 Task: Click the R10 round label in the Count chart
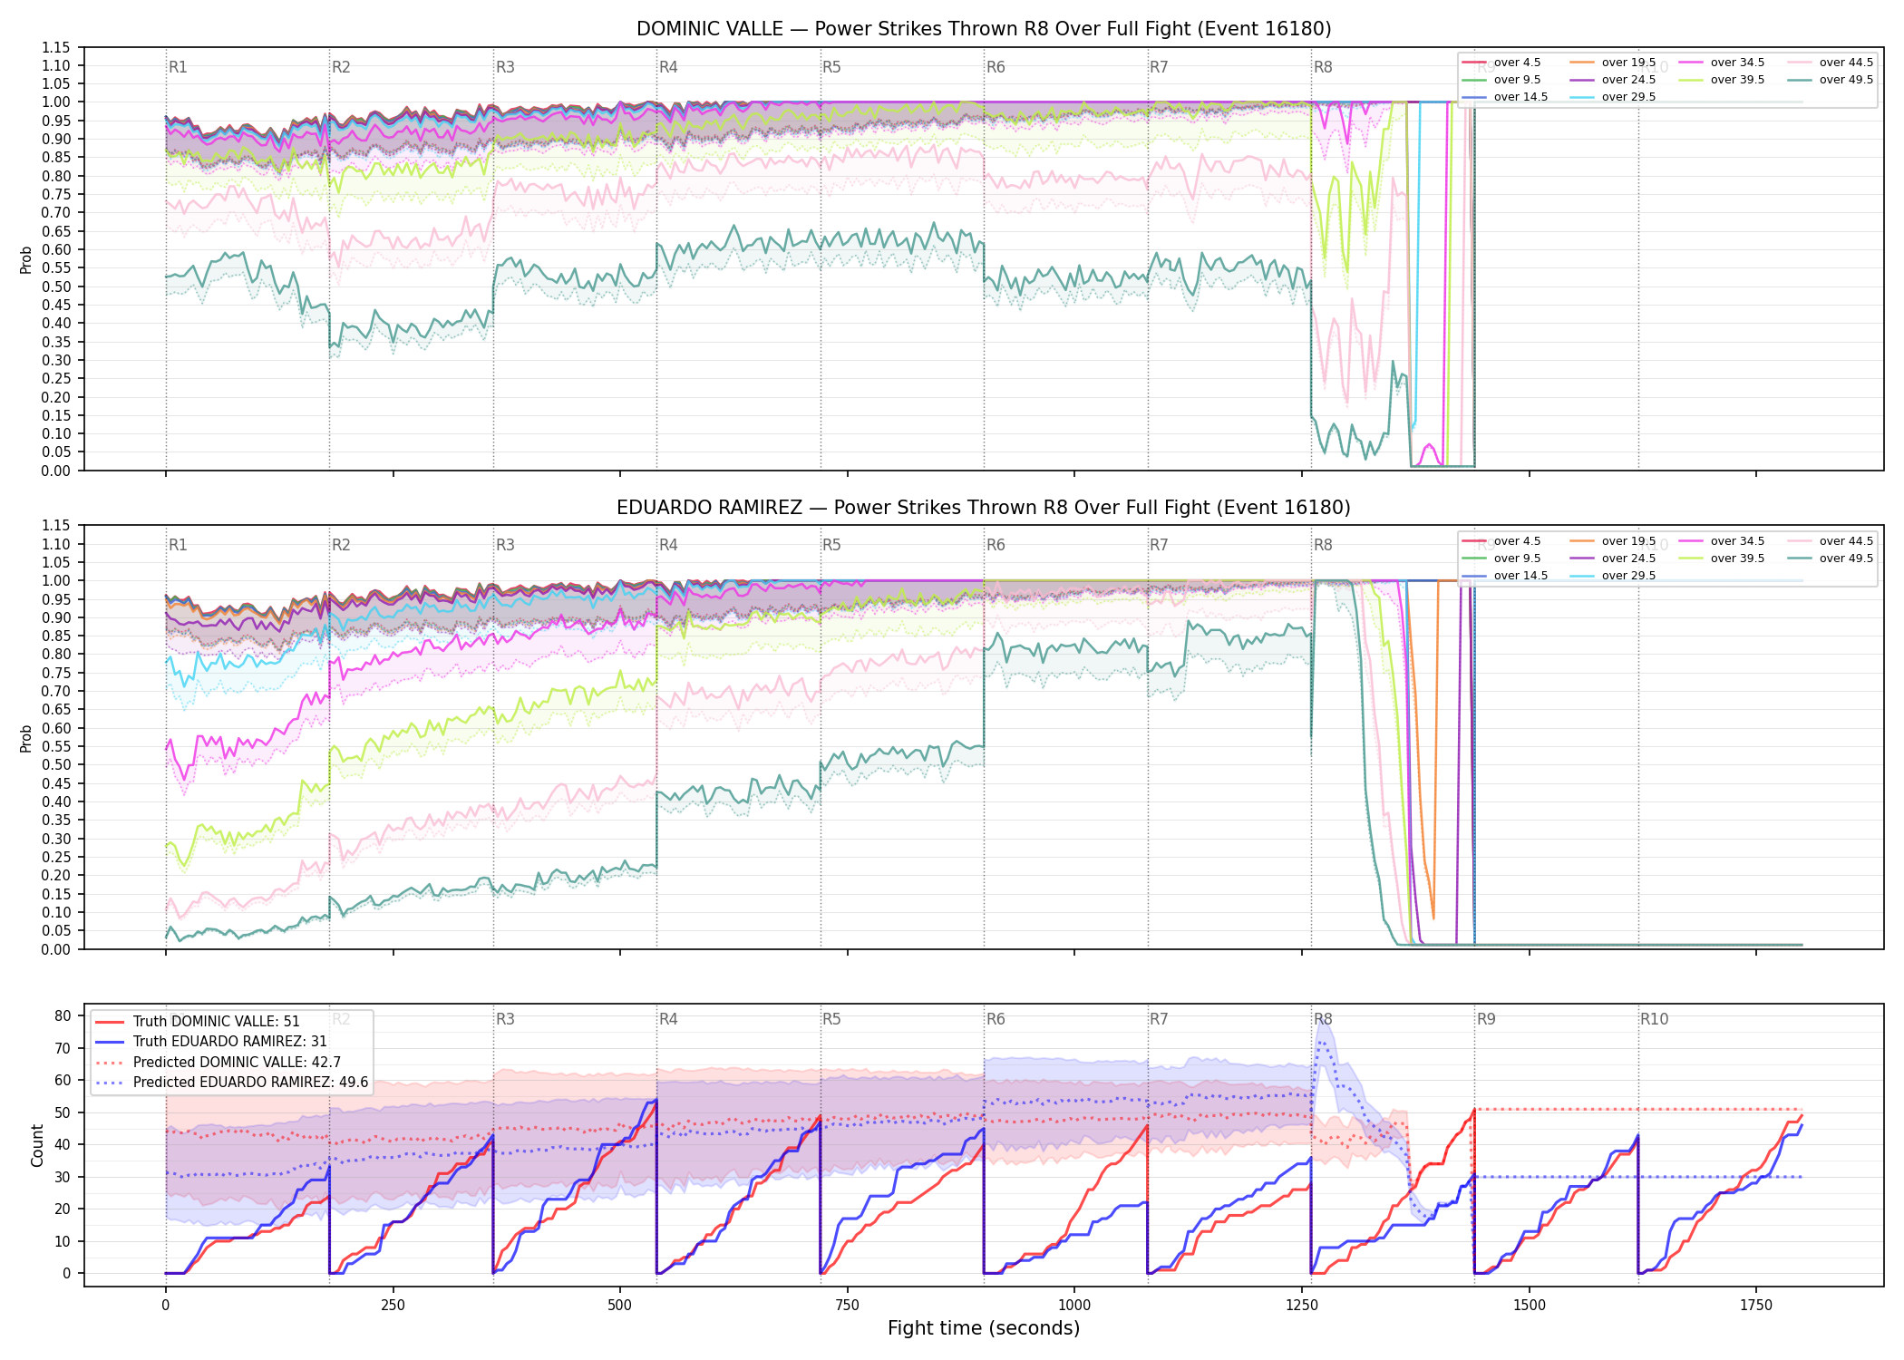click(x=1654, y=1019)
